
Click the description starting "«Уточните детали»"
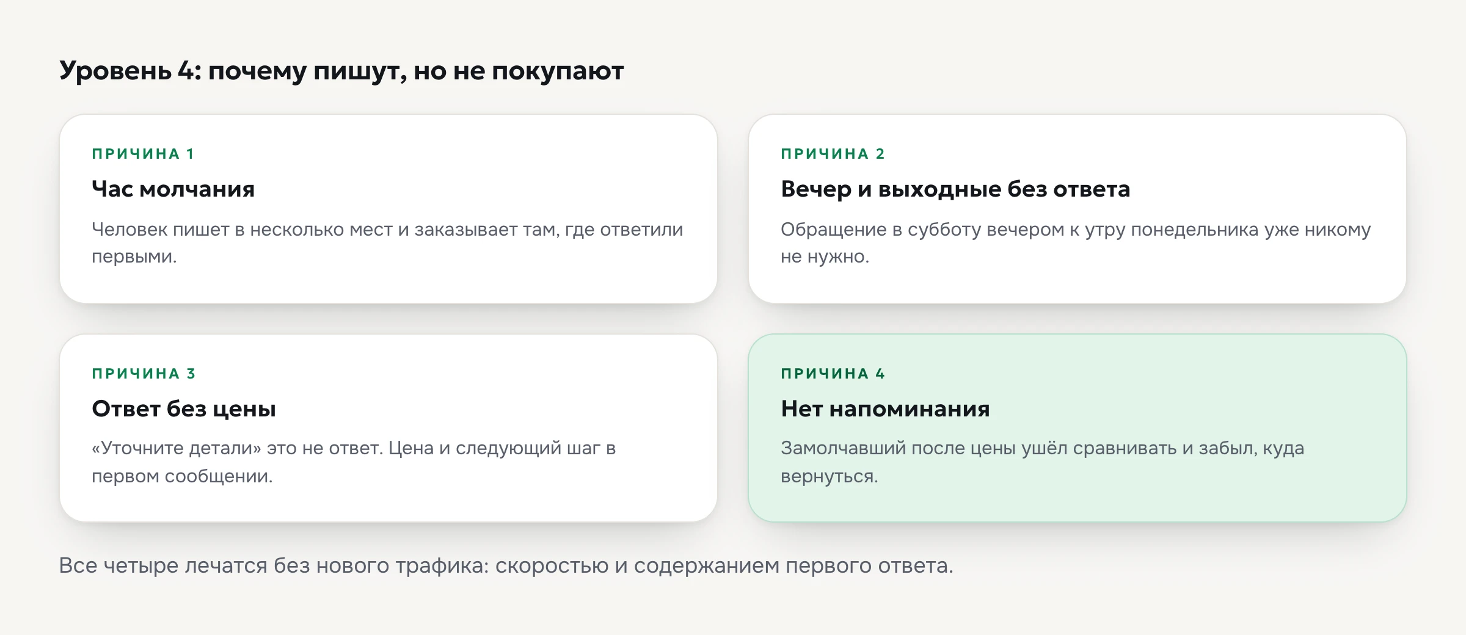point(354,462)
